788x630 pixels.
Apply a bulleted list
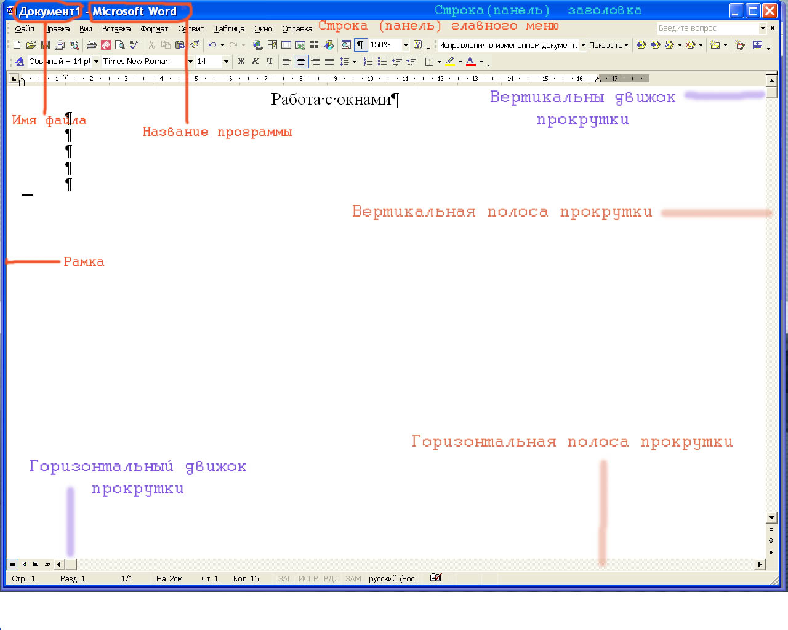coord(382,62)
